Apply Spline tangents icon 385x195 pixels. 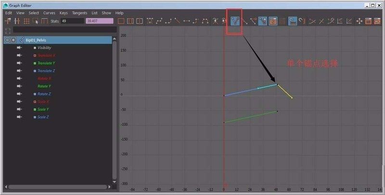tap(159, 21)
